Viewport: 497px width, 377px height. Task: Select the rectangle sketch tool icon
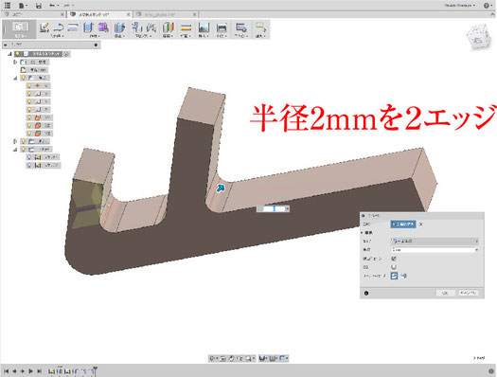73,27
